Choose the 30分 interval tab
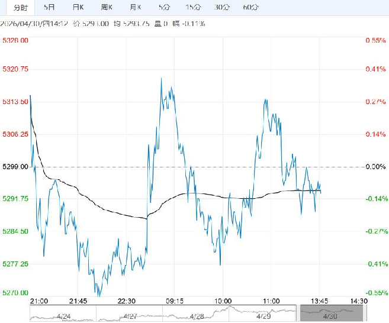 click(221, 7)
